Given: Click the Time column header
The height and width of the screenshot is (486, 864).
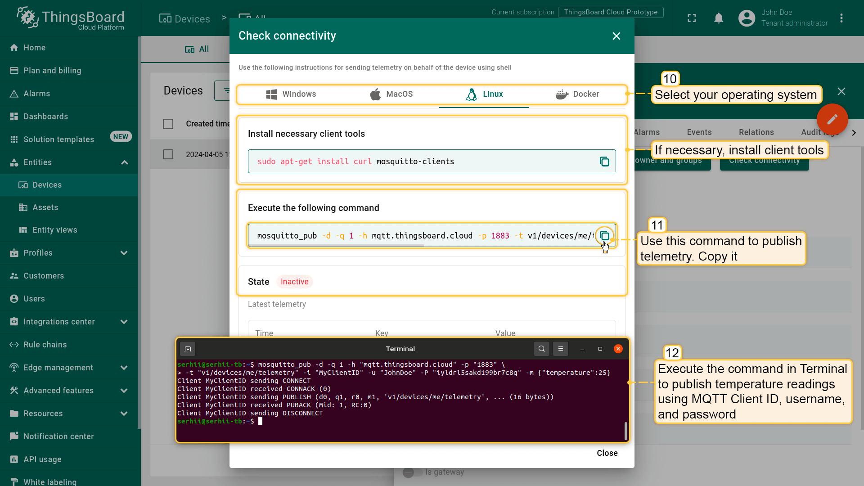Looking at the screenshot, I should pos(264,333).
